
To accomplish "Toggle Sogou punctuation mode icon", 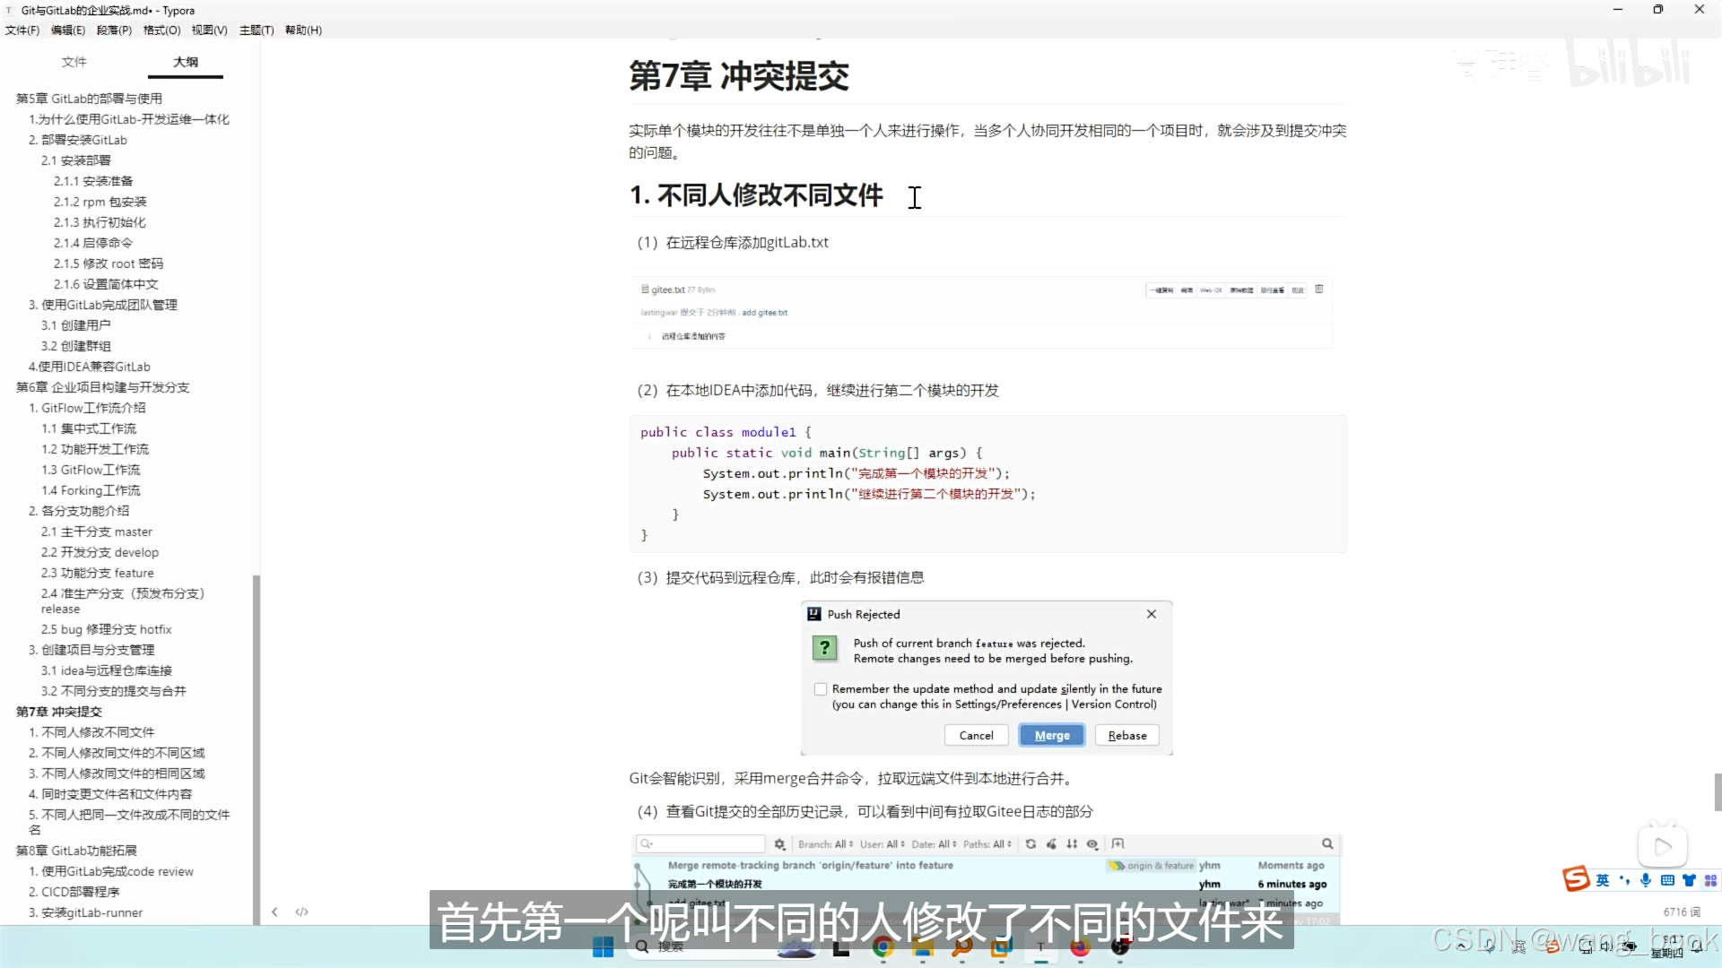I will pyautogui.click(x=1624, y=880).
